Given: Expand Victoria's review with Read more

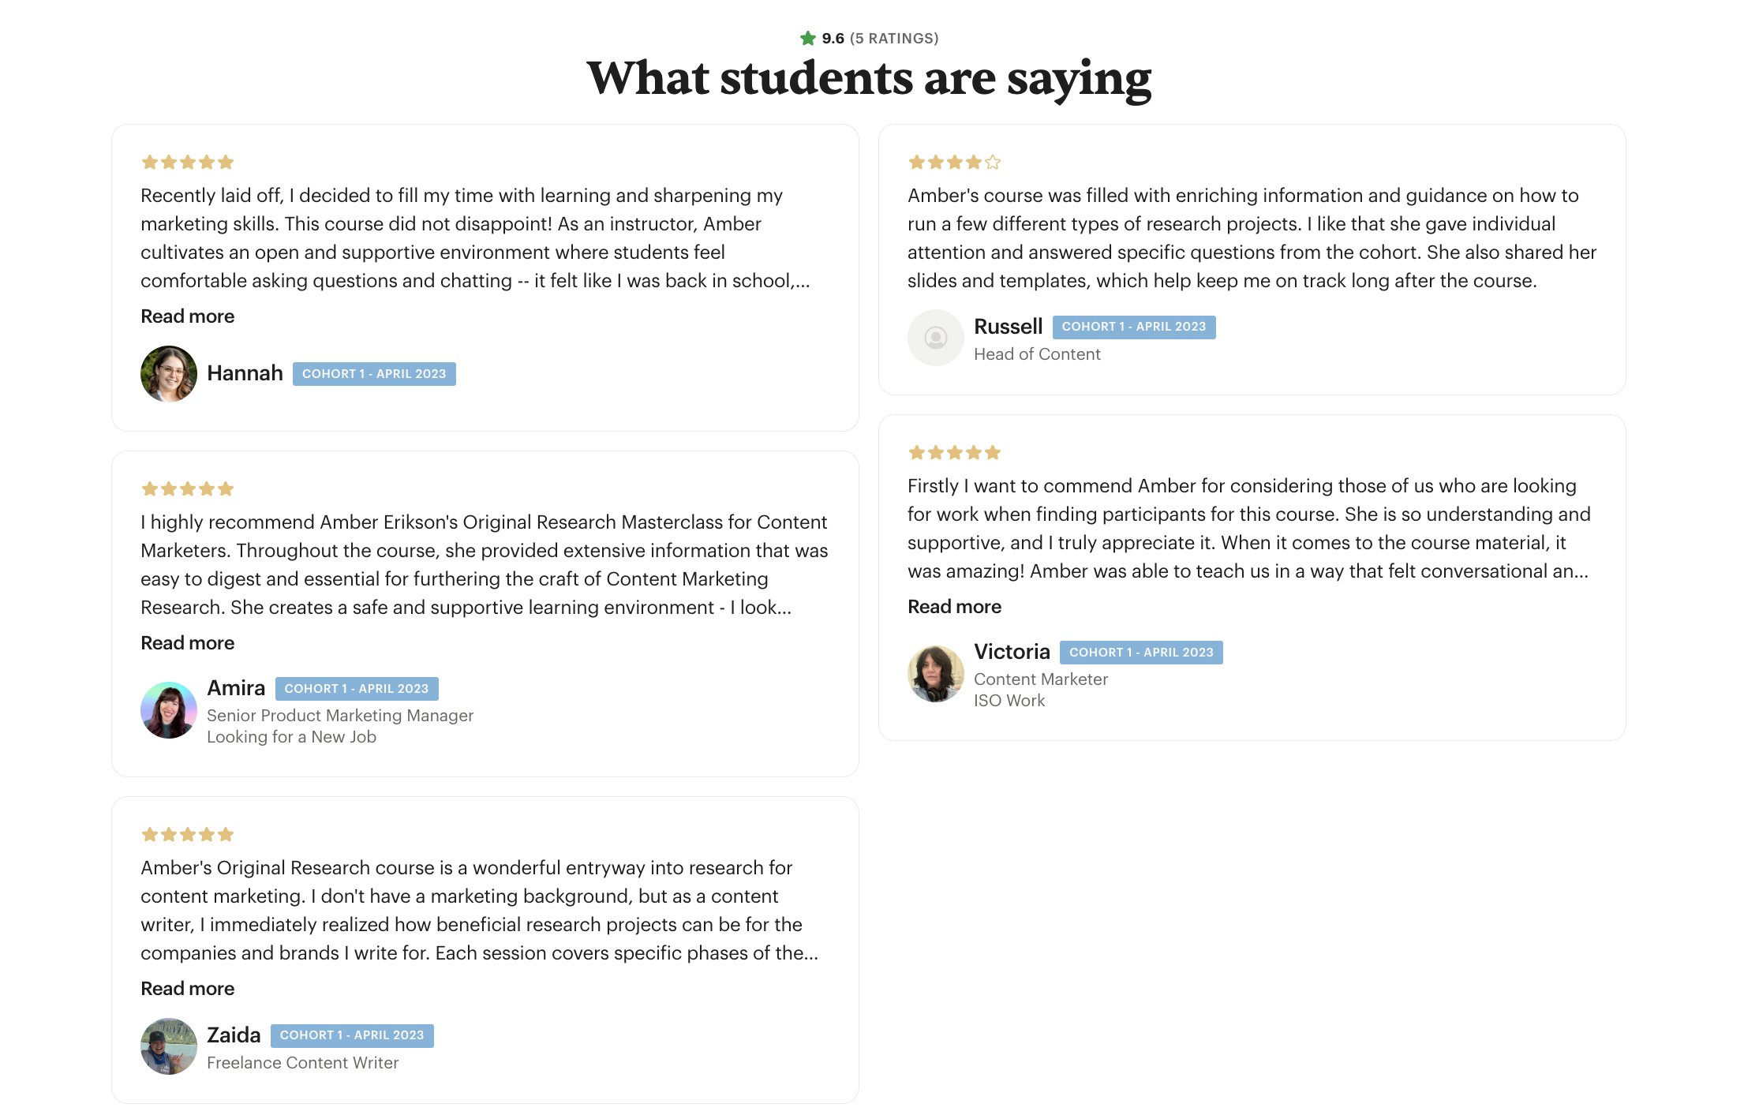Looking at the screenshot, I should (954, 607).
